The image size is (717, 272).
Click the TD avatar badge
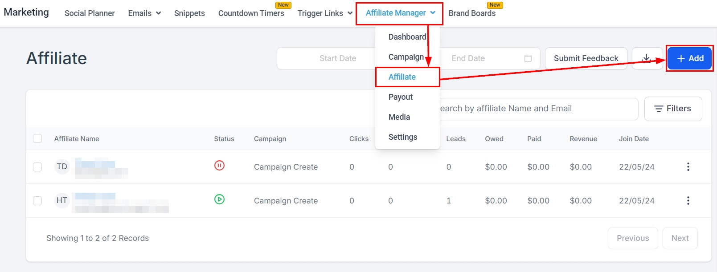(x=62, y=166)
